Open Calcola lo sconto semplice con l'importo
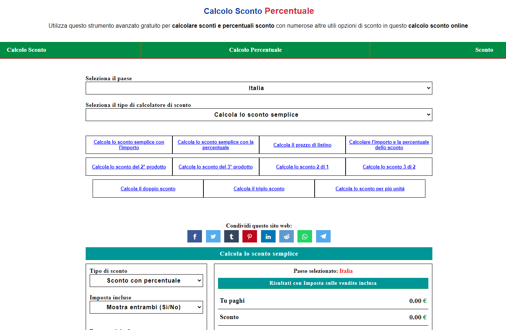The width and height of the screenshot is (506, 330). 129,145
